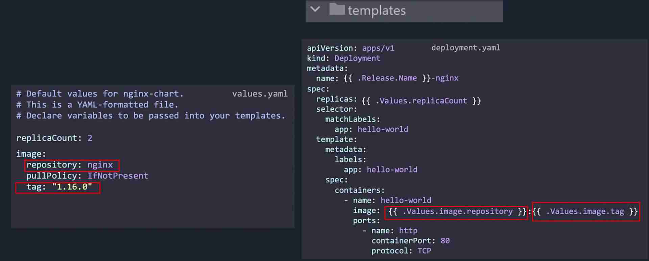Collapse the templates folder chevron
The image size is (649, 261).
tap(315, 9)
